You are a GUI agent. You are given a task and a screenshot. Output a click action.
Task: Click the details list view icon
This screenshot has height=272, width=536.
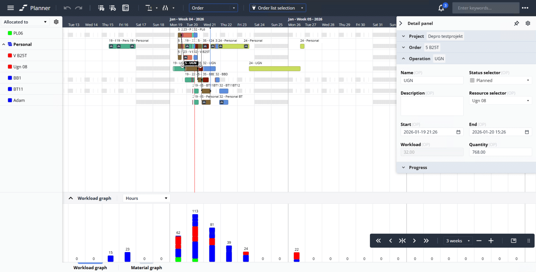126,8
